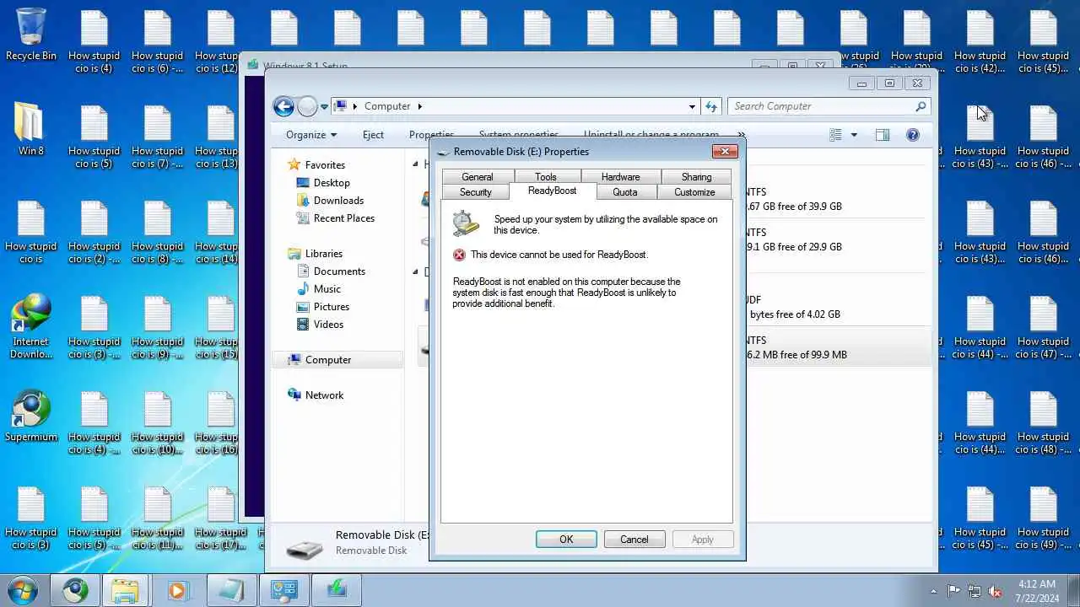Expand the arrow after Computer in address bar
The image size is (1080, 607).
pos(419,106)
